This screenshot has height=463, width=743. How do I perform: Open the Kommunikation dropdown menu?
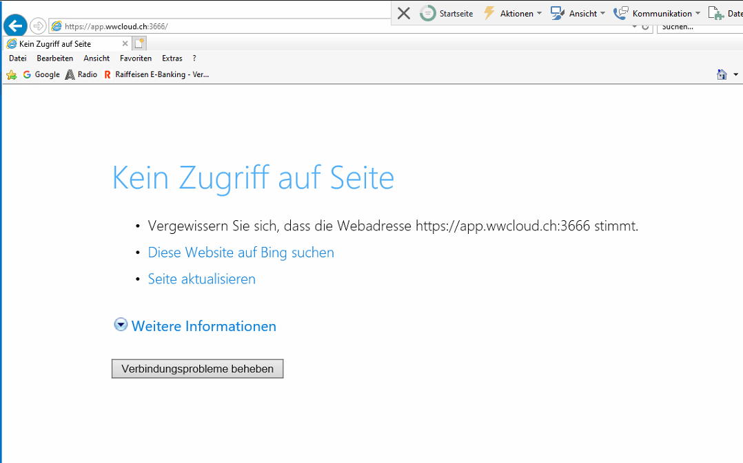(x=657, y=13)
